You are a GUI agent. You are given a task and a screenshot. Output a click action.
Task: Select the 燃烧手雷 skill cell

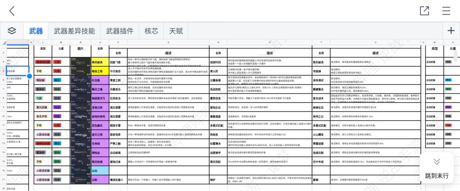[118, 125]
